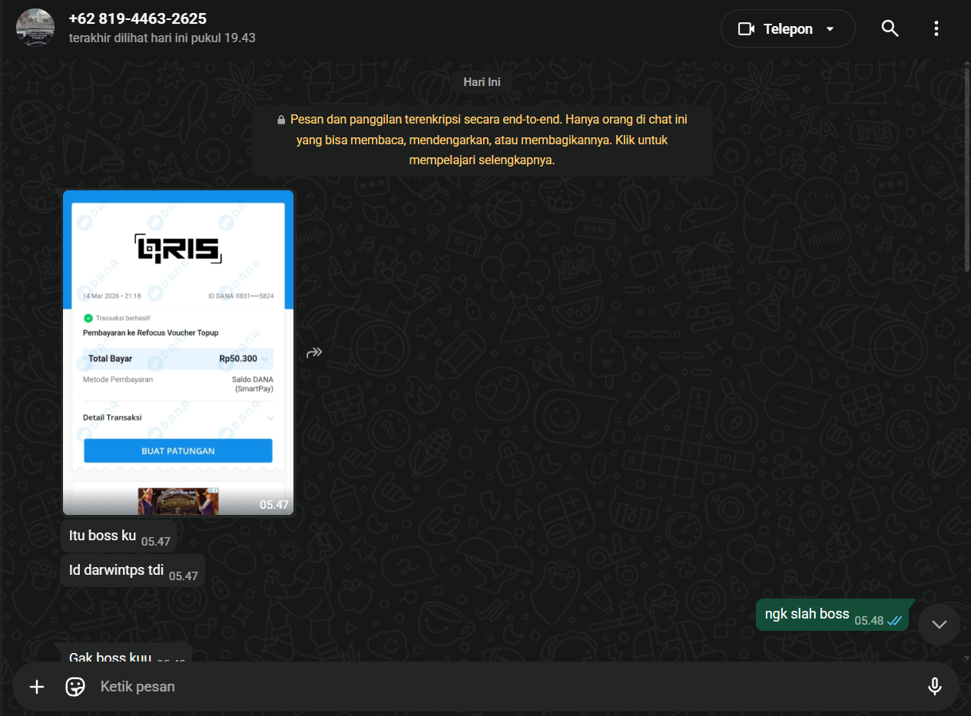Click the chat scrollbar thumb

(967, 169)
